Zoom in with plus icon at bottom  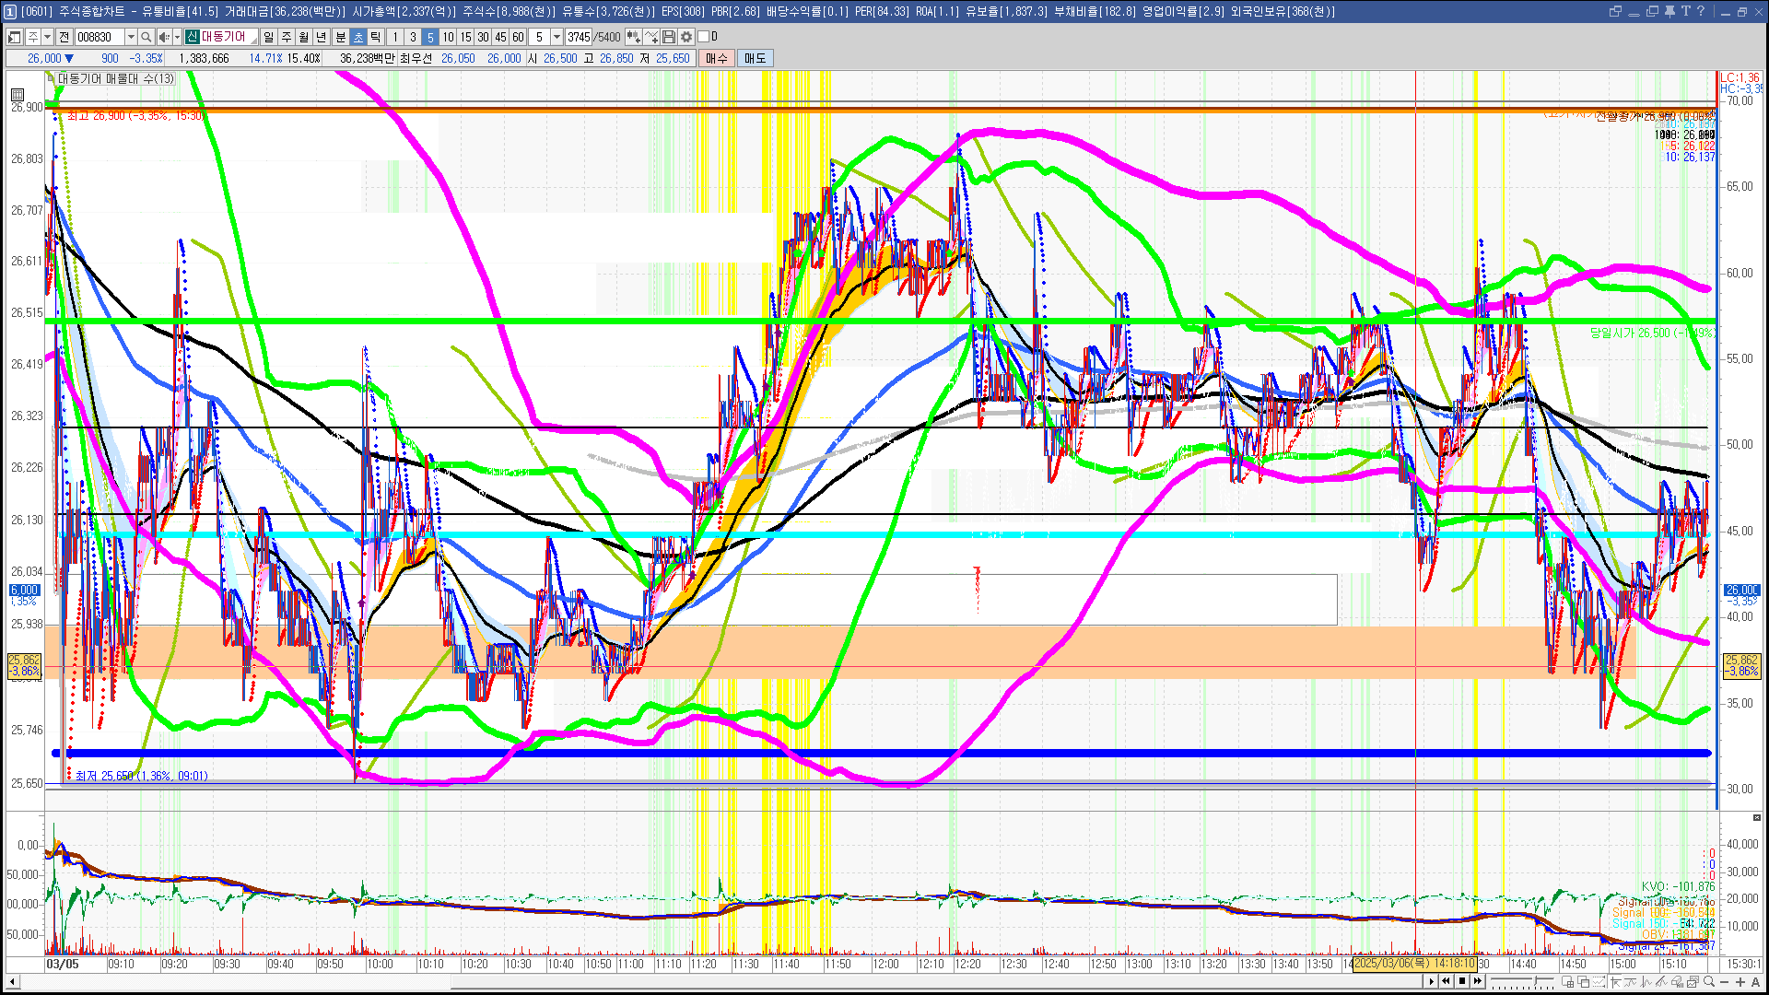[1740, 981]
